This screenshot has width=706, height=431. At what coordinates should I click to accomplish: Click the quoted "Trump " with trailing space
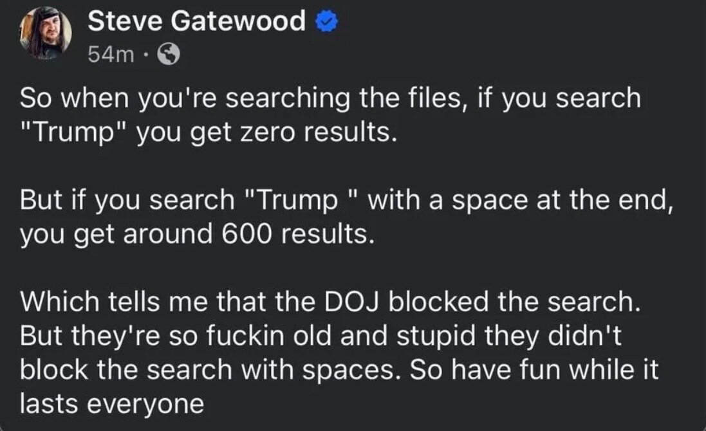(305, 200)
